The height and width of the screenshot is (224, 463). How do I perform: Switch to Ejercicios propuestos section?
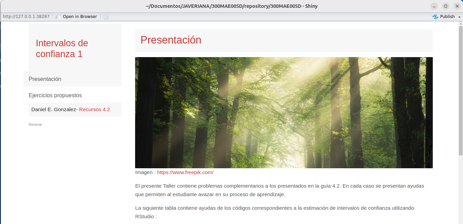pos(55,95)
